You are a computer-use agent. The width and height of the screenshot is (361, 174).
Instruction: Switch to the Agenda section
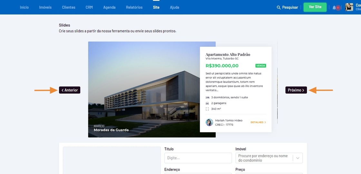pos(109,7)
